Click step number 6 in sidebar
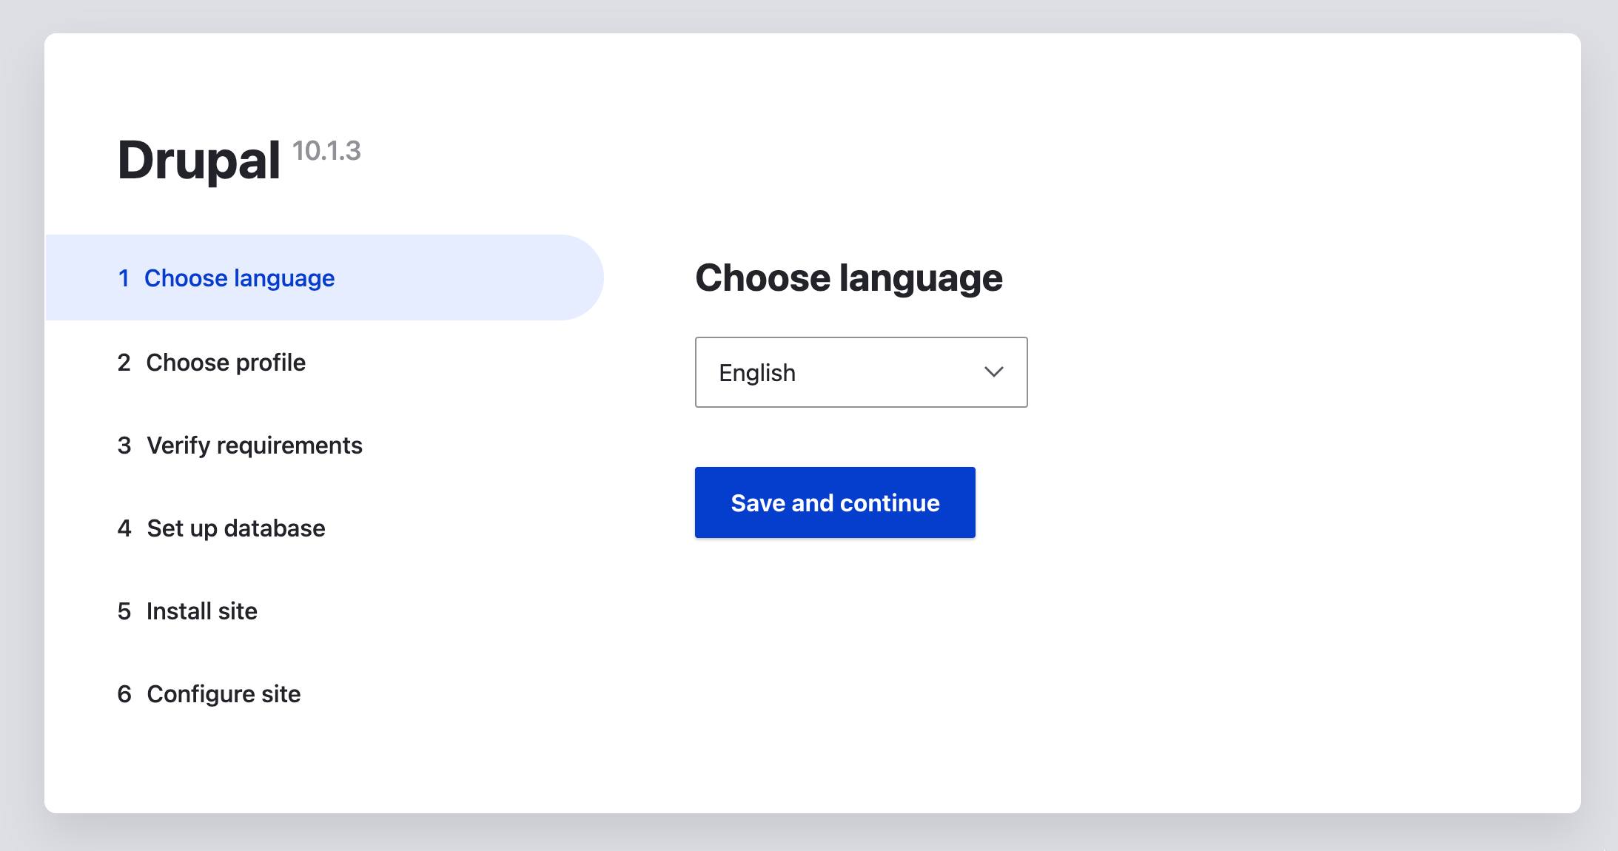This screenshot has height=851, width=1618. [124, 694]
